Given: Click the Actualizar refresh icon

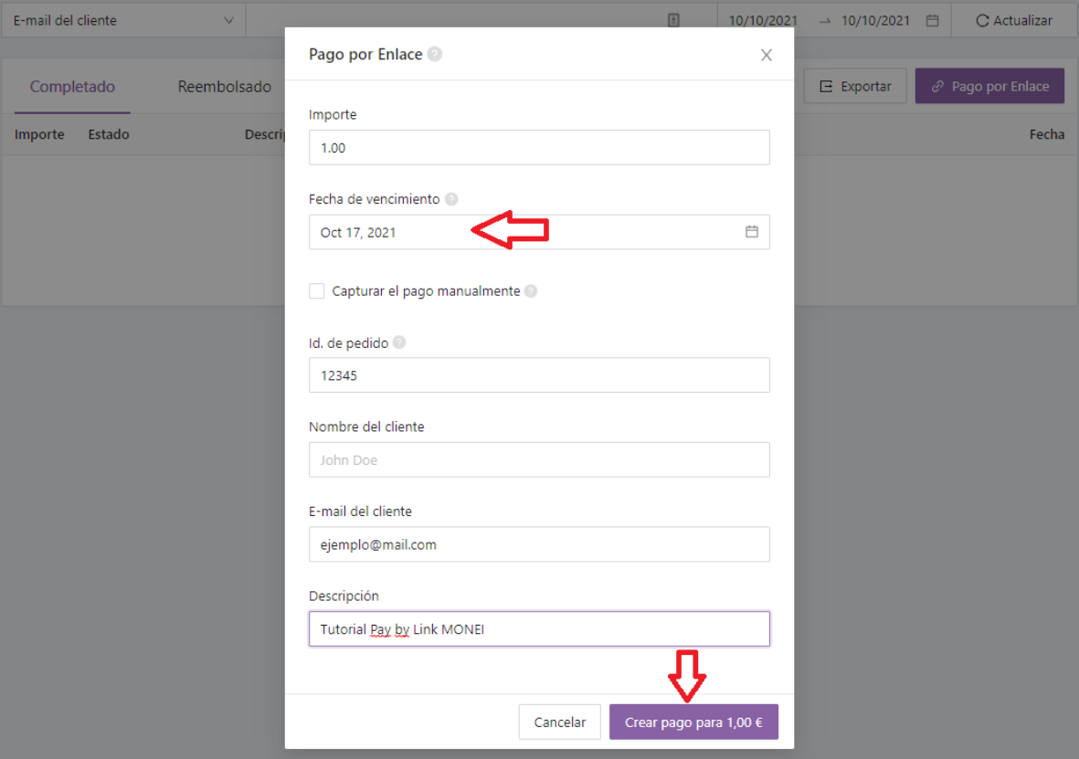Looking at the screenshot, I should 982,21.
